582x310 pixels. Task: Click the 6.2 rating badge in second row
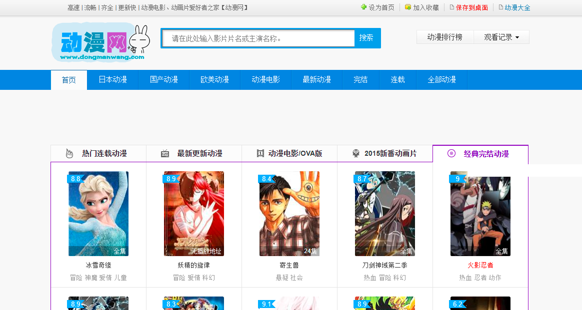tap(457, 304)
